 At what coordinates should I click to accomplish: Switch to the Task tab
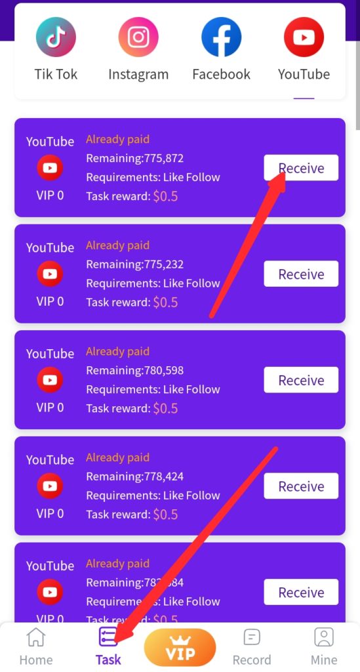[x=108, y=646]
